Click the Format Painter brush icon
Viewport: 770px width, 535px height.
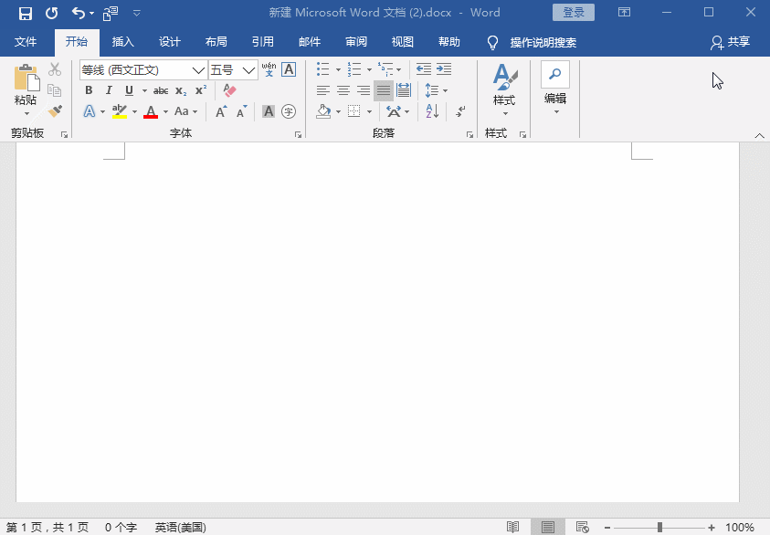pyautogui.click(x=55, y=111)
